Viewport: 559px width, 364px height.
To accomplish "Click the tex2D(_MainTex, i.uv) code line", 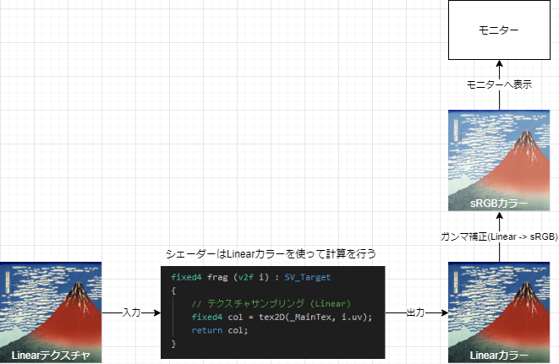I will 282,317.
